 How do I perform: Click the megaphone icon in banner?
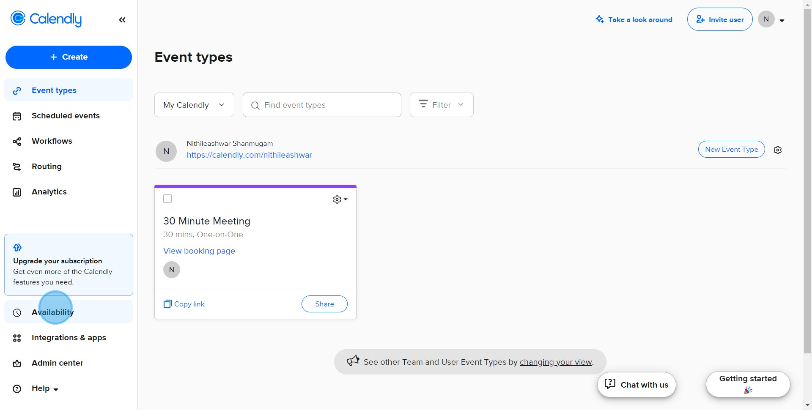click(353, 361)
